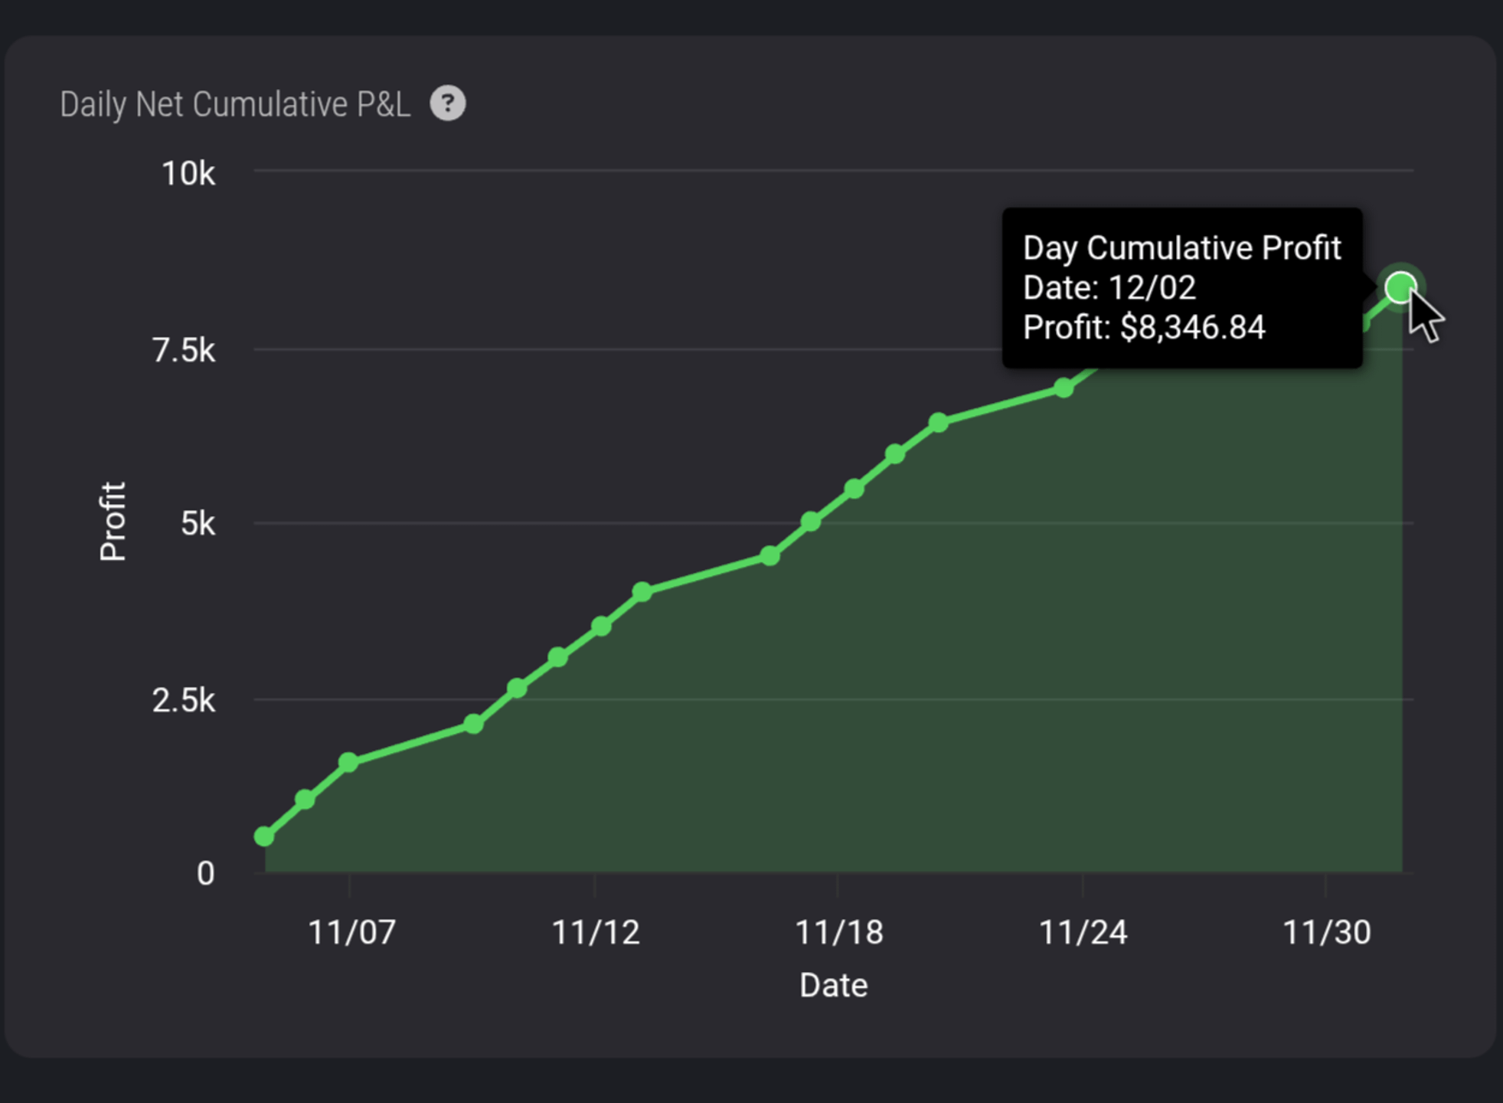Screen dimensions: 1503x1103
Task: Click the 11/24 date axis label
Action: click(1083, 932)
